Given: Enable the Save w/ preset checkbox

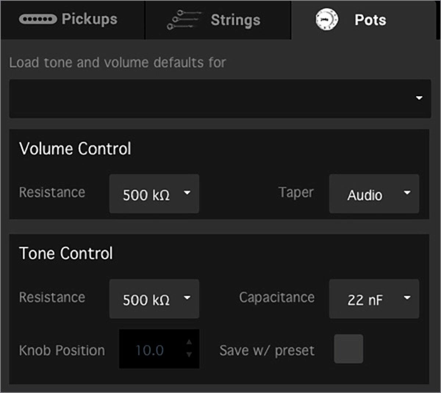Looking at the screenshot, I should tap(348, 349).
